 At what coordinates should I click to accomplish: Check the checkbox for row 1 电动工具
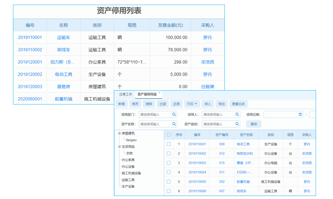point(168,144)
